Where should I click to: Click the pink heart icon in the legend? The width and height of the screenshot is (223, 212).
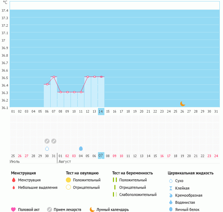click(14, 210)
